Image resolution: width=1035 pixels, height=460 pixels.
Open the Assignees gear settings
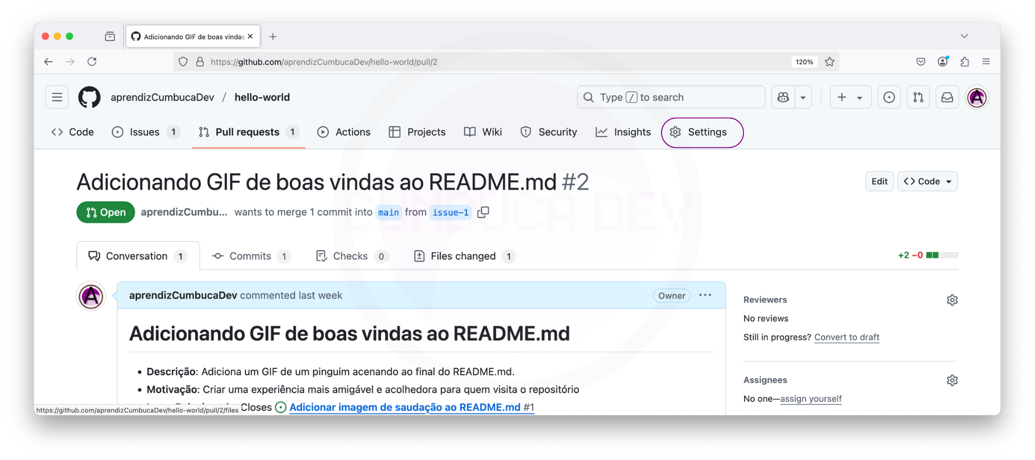[952, 380]
